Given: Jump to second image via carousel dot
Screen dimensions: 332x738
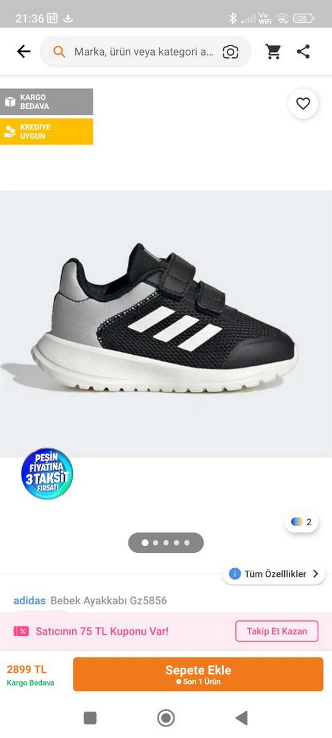Looking at the screenshot, I should click(x=155, y=543).
